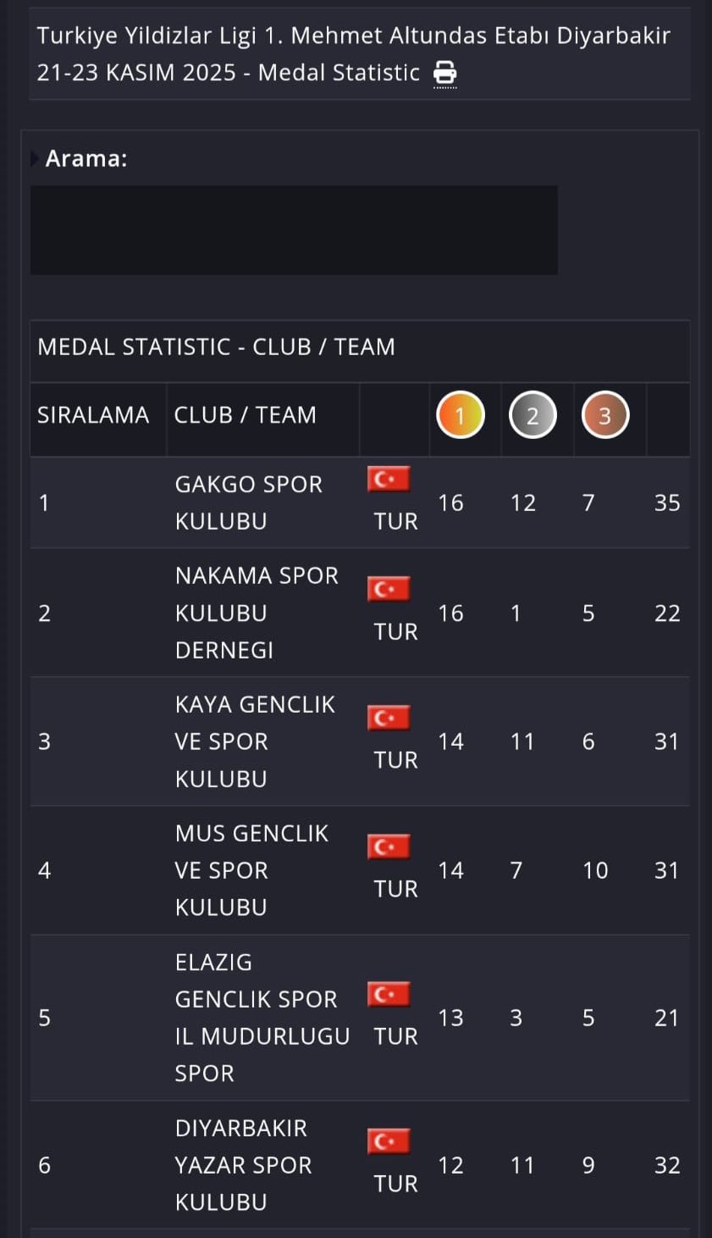Click the Turkish flag beside GAKGO SPOR KULUBU
Image resolution: width=712 pixels, height=1238 pixels.
[x=389, y=480]
